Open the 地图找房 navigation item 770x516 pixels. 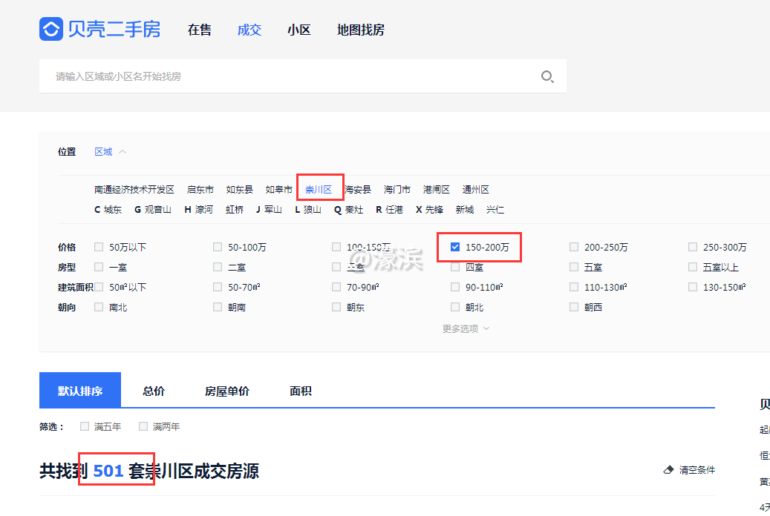[x=360, y=30]
